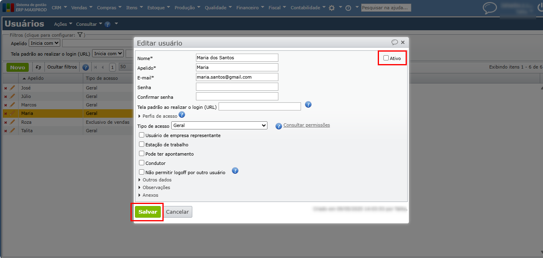This screenshot has height=258, width=543.
Task: Open grid help next to Ocultar filtros
Action: coord(86,67)
